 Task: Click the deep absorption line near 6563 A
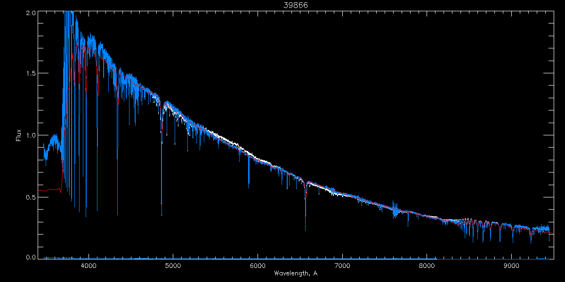[x=306, y=207]
